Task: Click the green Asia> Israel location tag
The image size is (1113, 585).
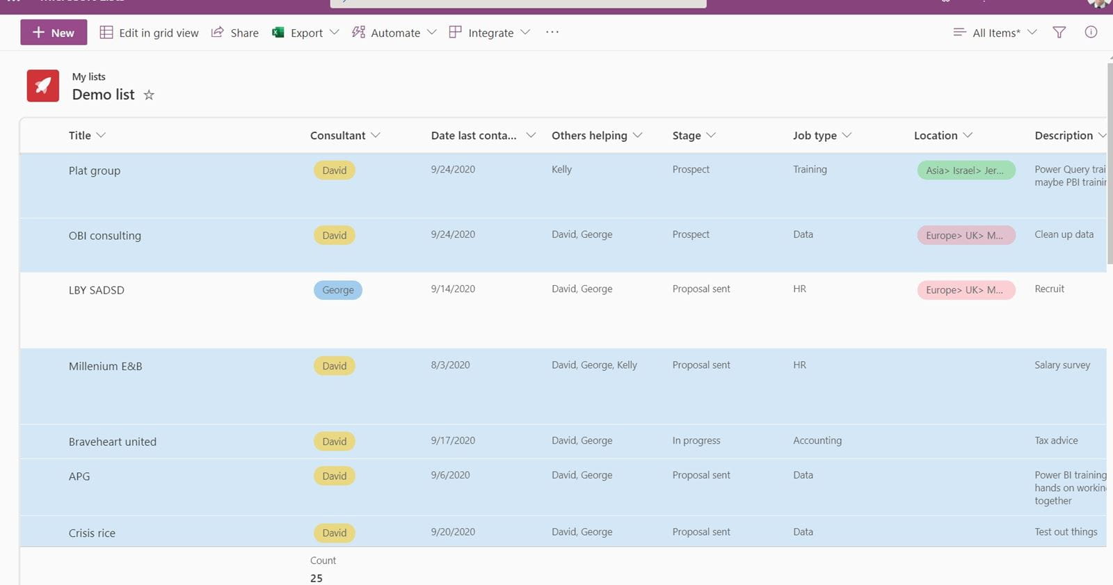Action: [966, 170]
